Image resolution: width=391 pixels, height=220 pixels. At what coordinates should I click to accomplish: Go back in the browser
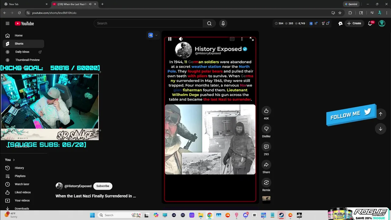pyautogui.click(x=5, y=13)
